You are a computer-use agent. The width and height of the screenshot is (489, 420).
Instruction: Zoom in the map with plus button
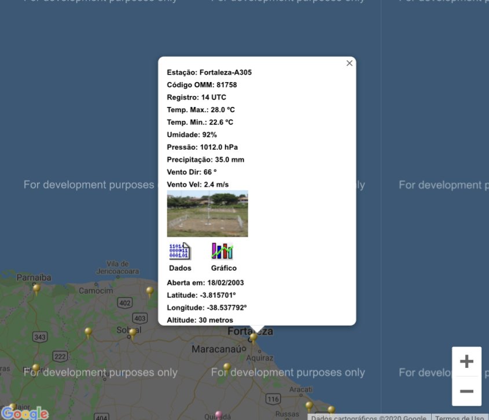(x=466, y=362)
